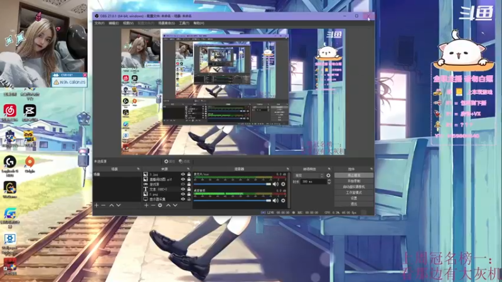Screen dimensions: 502x282
Task: Move source down with arrow in 来源 panel
Action: pos(175,206)
